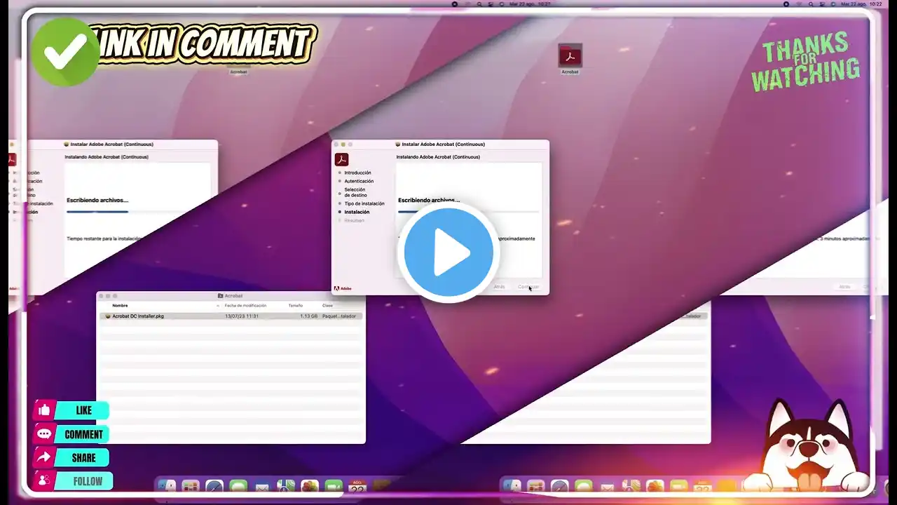Open Launchpad from the left dock
Screen dimensions: 897x505
click(191, 486)
